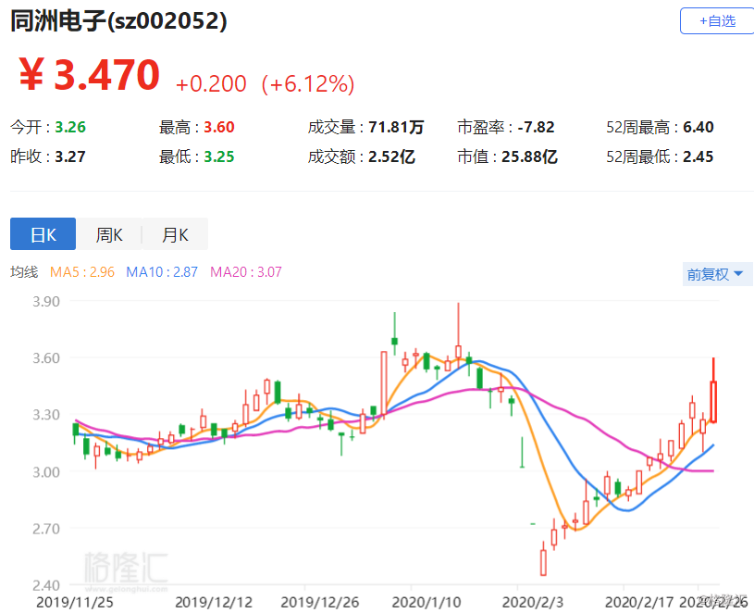The width and height of the screenshot is (754, 613).
Task: Click the 2.40 y-axis price label
Action: 46,585
